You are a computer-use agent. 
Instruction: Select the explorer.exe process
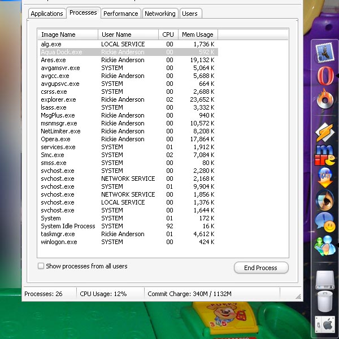coord(129,99)
